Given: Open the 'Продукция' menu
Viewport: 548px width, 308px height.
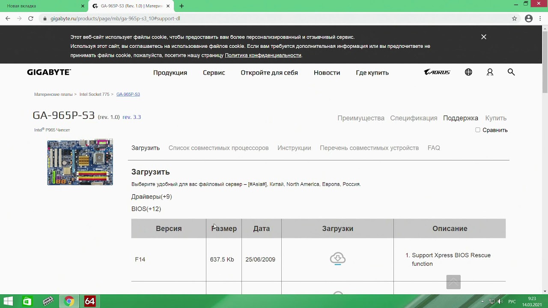Looking at the screenshot, I should [170, 73].
